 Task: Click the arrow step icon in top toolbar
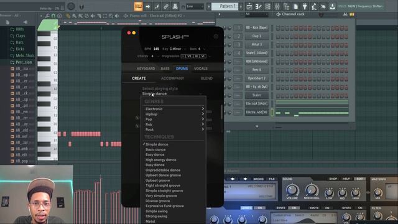[x=148, y=6]
